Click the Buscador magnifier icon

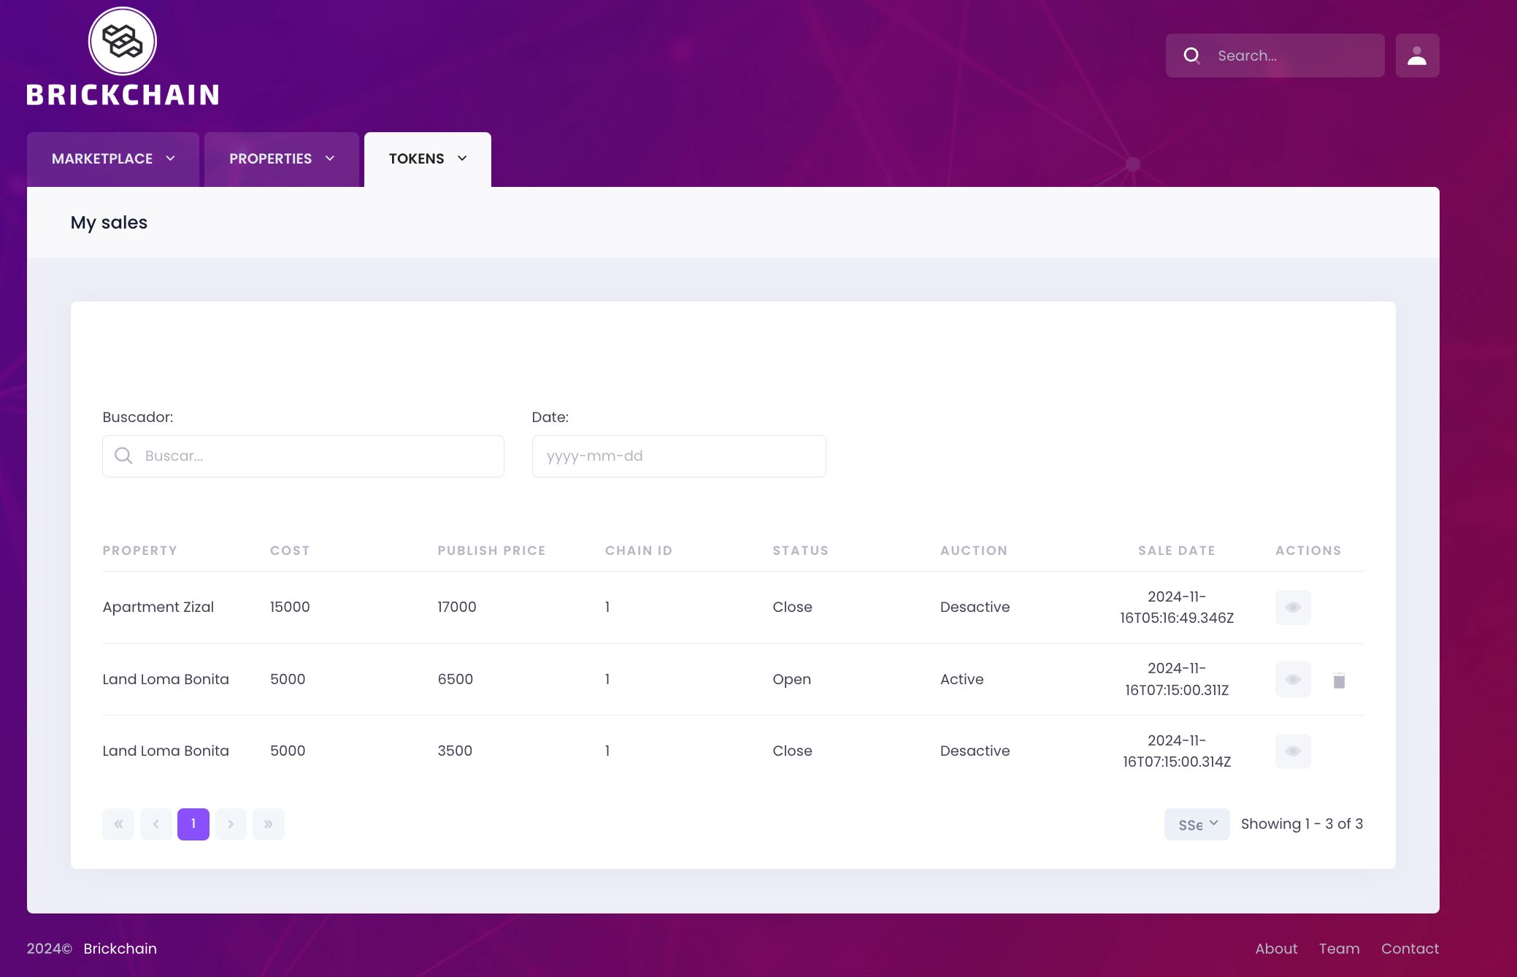[x=123, y=456]
